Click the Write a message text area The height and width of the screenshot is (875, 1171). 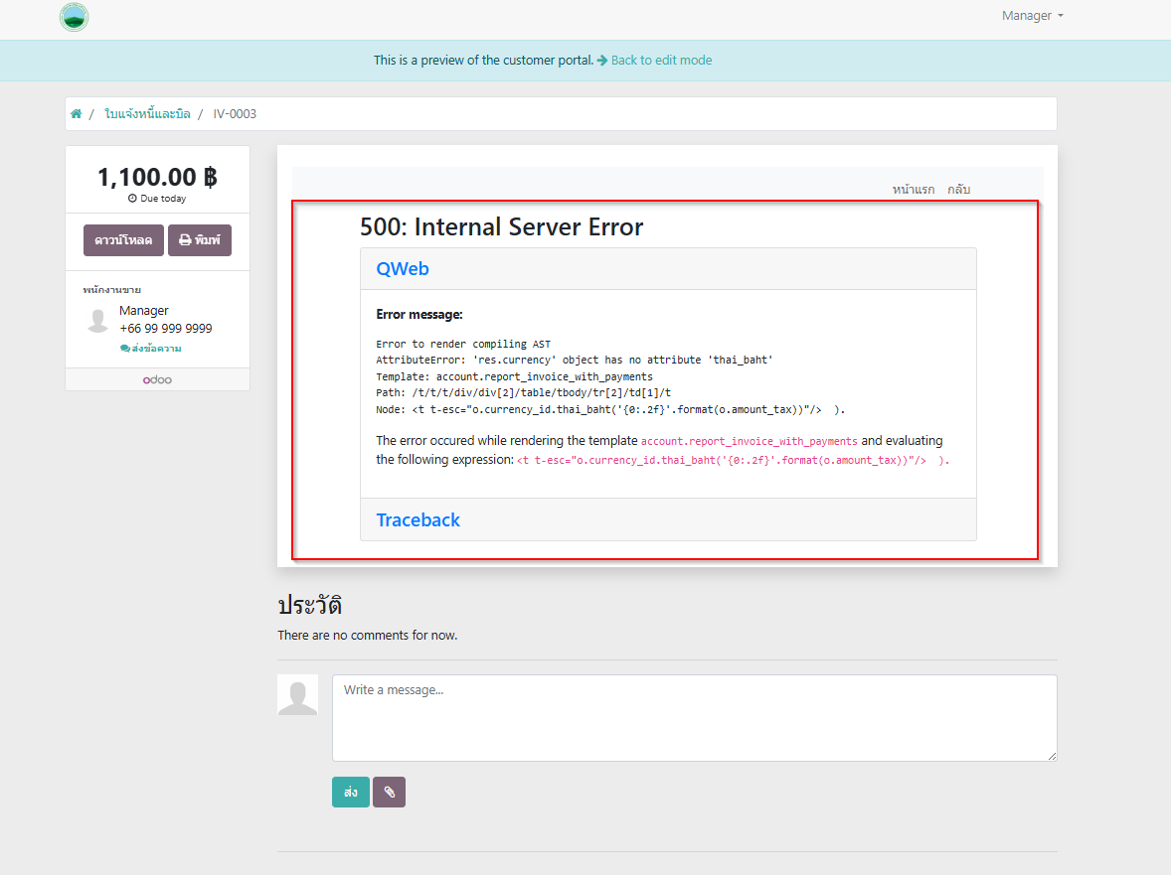pos(693,718)
